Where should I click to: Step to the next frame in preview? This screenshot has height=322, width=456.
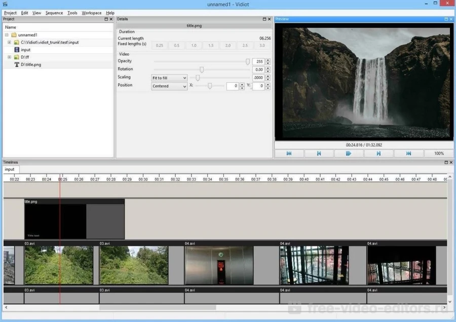(x=378, y=153)
